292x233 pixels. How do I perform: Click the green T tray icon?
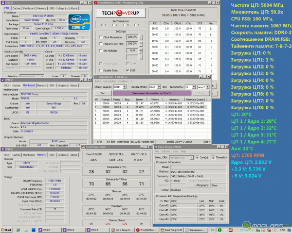coord(219,230)
